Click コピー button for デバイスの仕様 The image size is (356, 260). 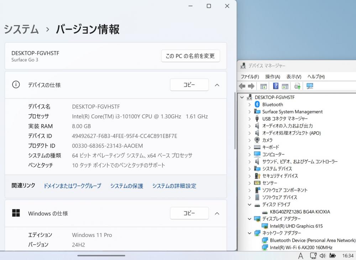(189, 85)
